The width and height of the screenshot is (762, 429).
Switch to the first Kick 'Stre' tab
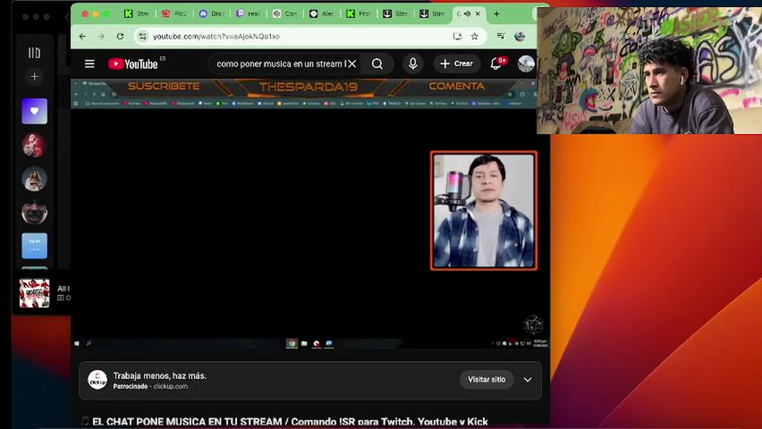pyautogui.click(x=137, y=14)
